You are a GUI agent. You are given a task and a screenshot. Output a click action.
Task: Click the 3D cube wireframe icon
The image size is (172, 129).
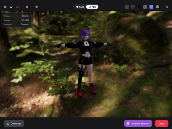[x=27, y=7]
